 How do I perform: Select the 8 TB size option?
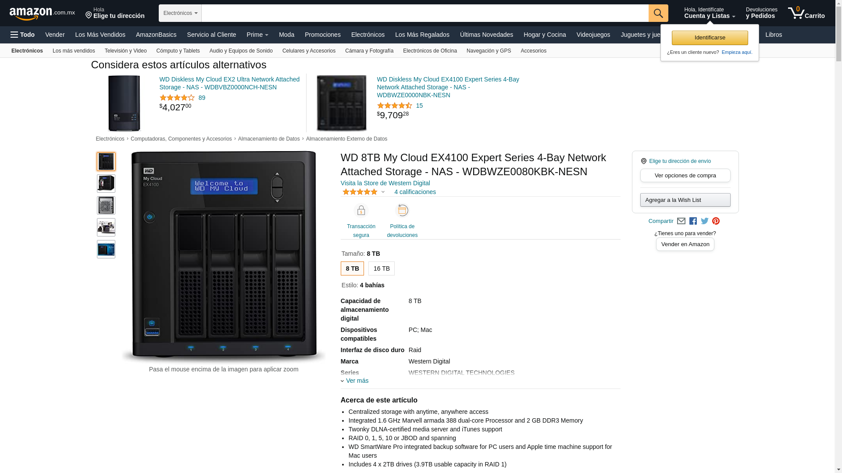click(x=352, y=268)
